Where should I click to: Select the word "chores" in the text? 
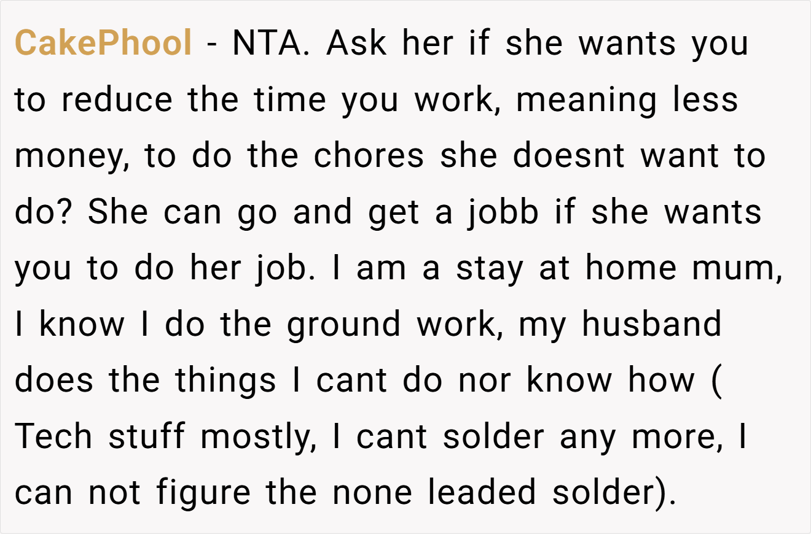coord(369,156)
